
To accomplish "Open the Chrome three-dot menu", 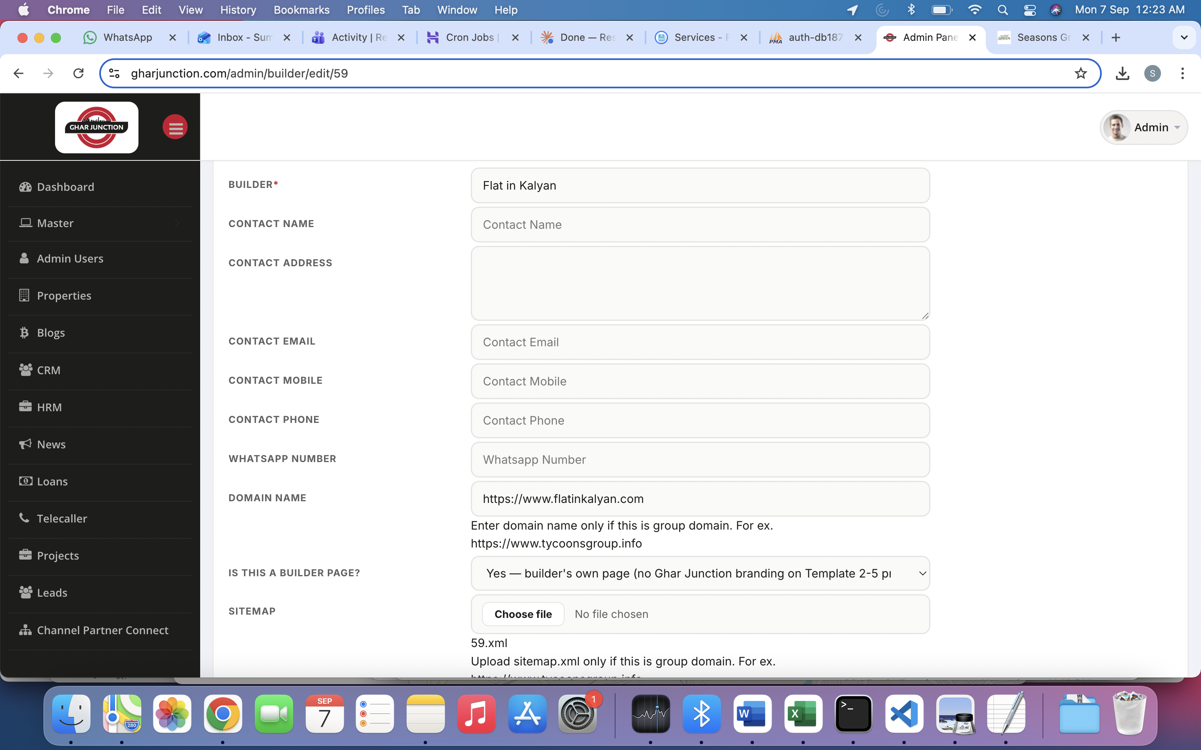I will (1183, 73).
